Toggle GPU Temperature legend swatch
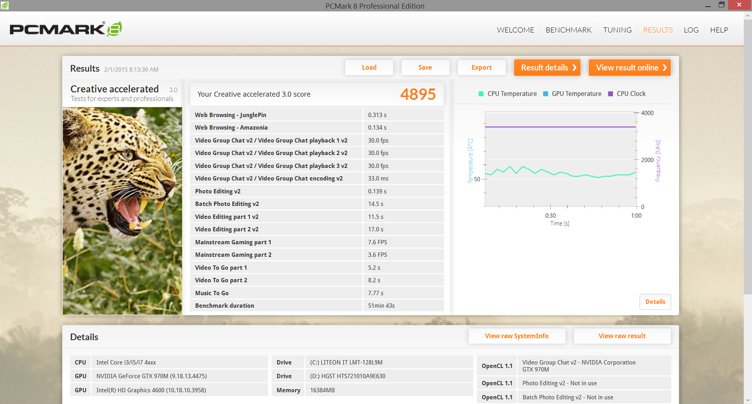752x404 pixels. pos(545,94)
